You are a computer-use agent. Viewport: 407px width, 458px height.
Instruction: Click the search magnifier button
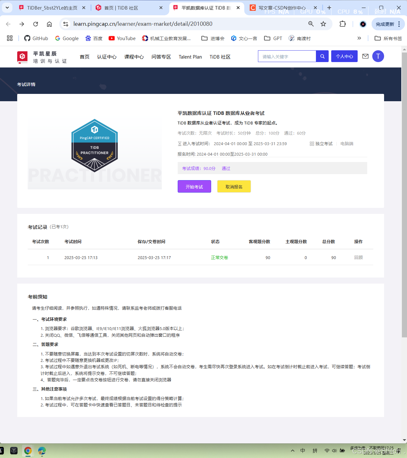click(x=322, y=56)
